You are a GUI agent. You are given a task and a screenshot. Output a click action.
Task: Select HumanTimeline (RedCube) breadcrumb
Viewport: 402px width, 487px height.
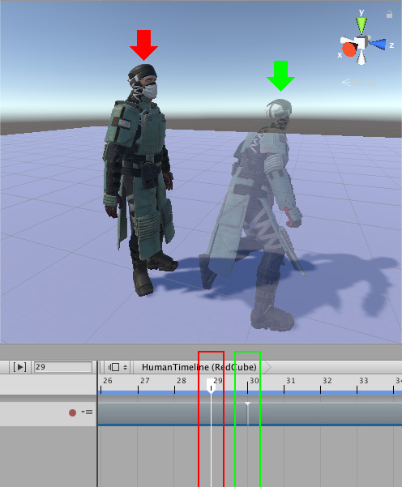[x=199, y=367]
